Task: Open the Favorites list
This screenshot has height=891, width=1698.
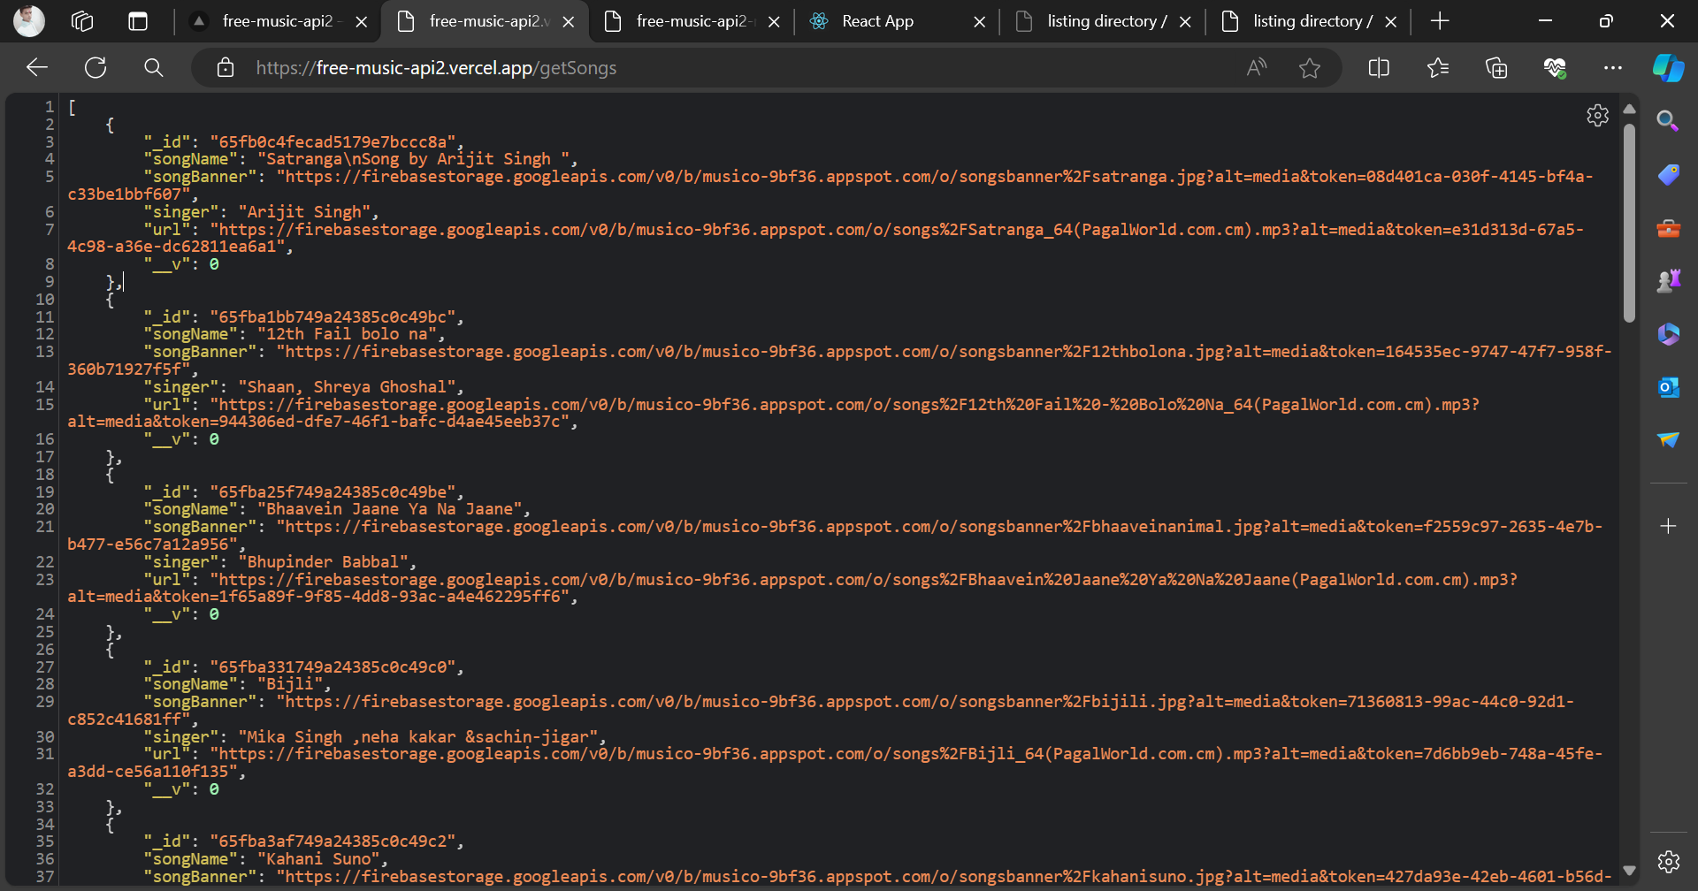Action: [x=1438, y=68]
